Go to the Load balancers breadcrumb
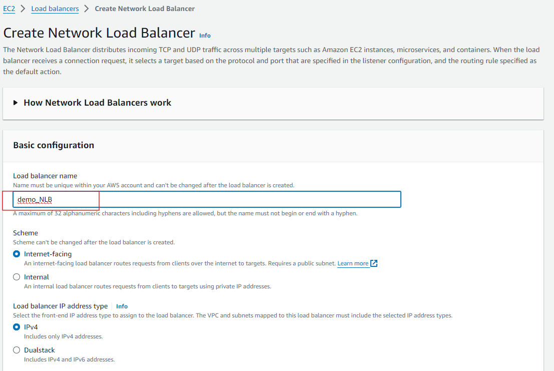This screenshot has height=371, width=554. coord(55,9)
